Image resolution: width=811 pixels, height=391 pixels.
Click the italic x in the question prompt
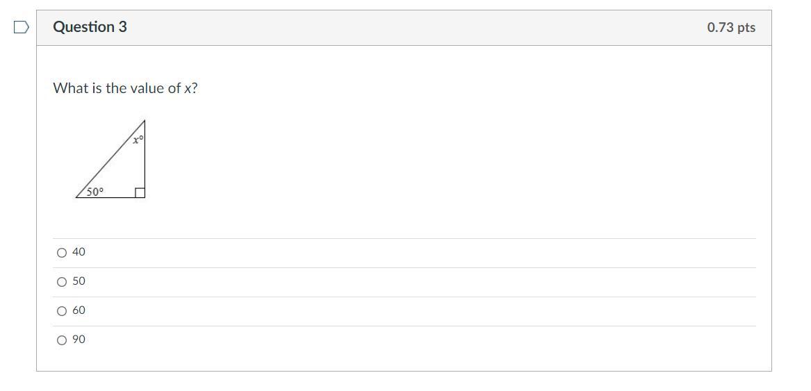tap(188, 89)
